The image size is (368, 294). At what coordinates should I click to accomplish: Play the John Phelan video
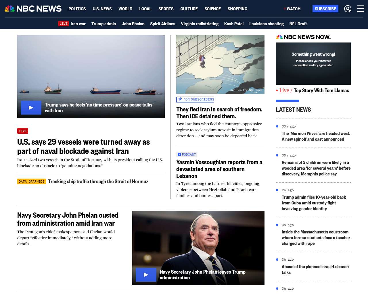(146, 275)
